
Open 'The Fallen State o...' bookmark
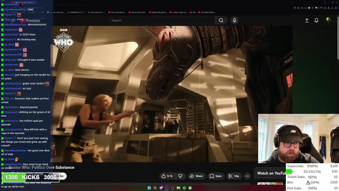point(207,12)
